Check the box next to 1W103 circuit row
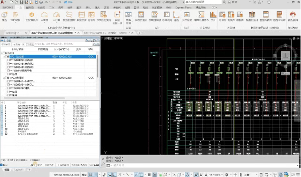The image size is (301, 177). [8, 67]
